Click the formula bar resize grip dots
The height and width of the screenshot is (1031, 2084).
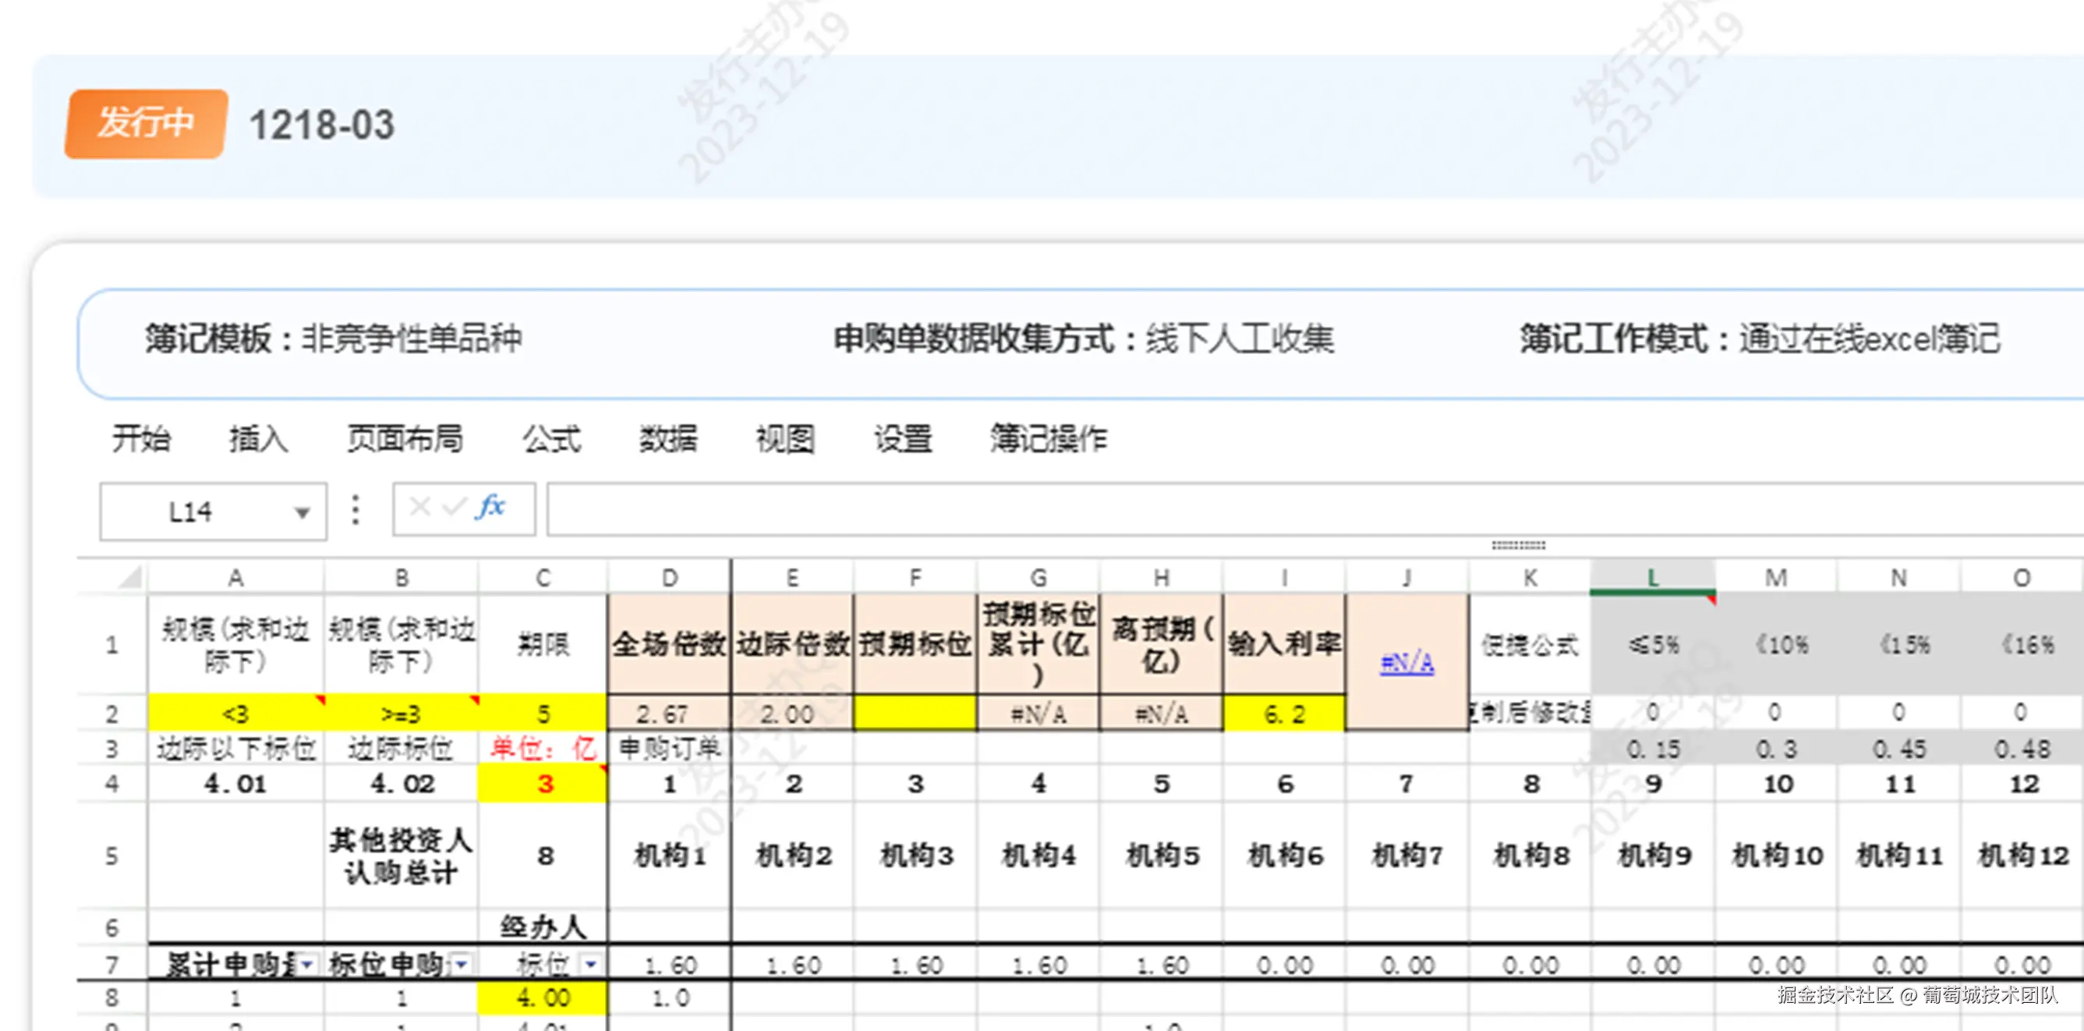click(1518, 545)
